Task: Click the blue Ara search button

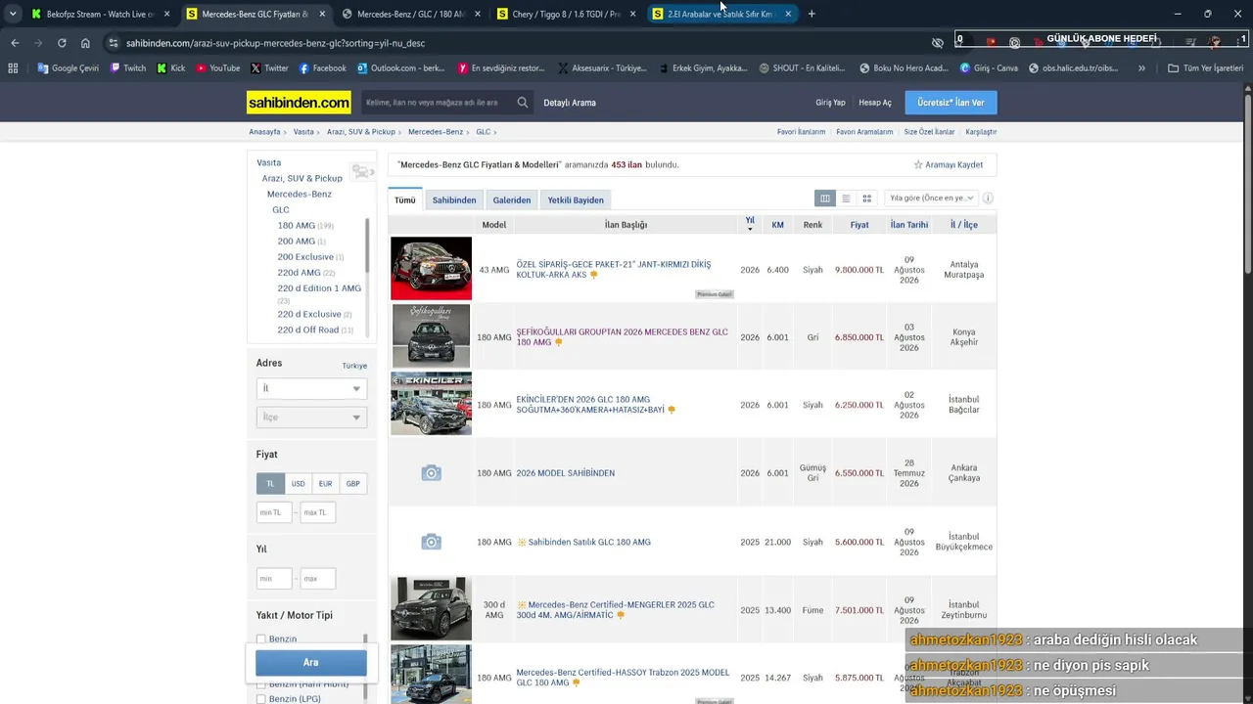Action: pos(311,663)
